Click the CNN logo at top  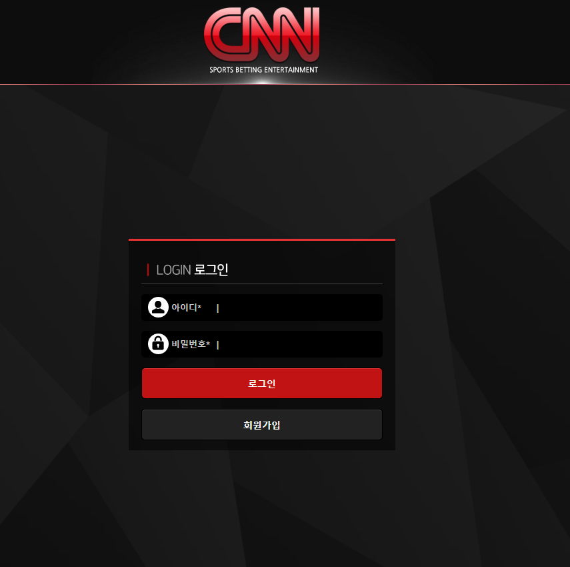coord(262,35)
